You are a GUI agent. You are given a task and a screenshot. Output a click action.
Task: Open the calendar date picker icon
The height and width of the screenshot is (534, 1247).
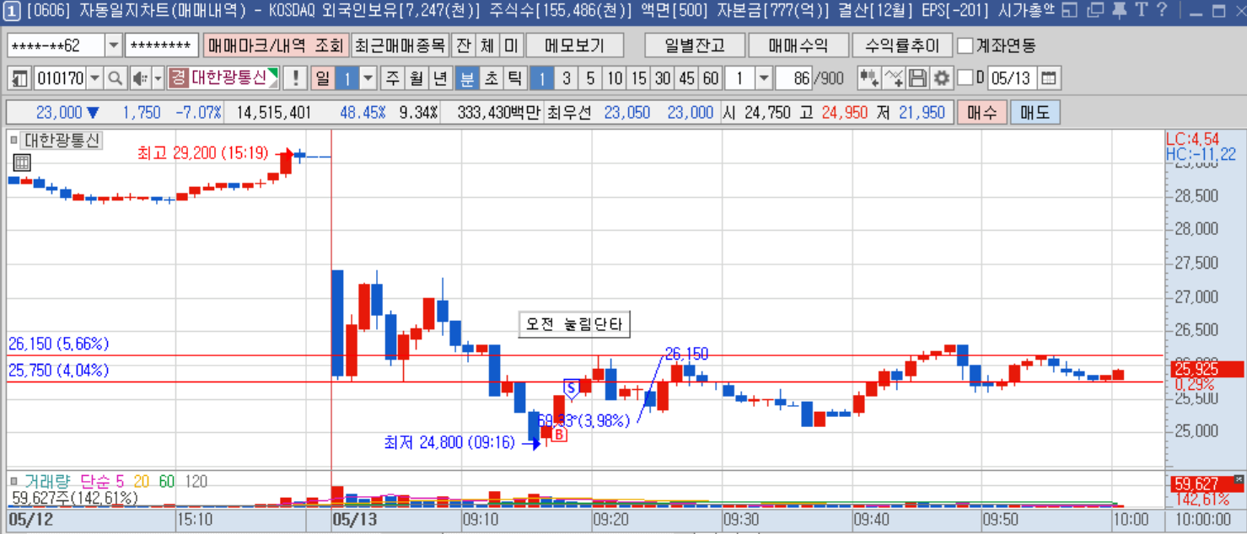(1048, 79)
